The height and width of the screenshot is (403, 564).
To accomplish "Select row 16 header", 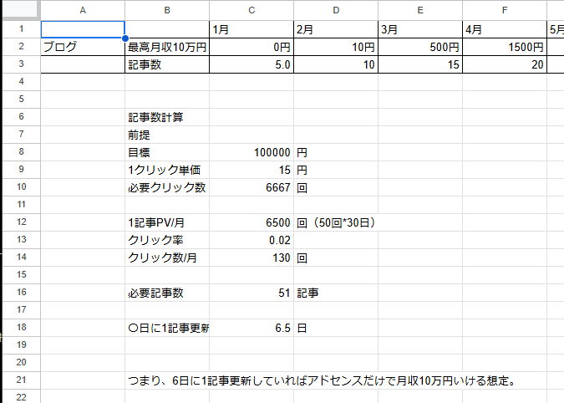I will click(x=20, y=293).
